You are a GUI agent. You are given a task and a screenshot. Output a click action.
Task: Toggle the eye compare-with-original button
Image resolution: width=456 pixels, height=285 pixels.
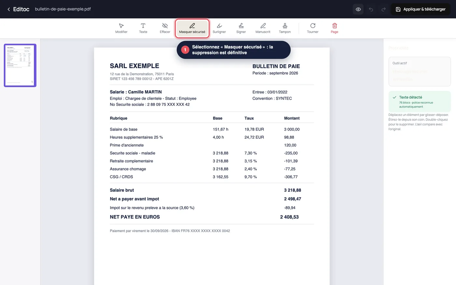(358, 9)
